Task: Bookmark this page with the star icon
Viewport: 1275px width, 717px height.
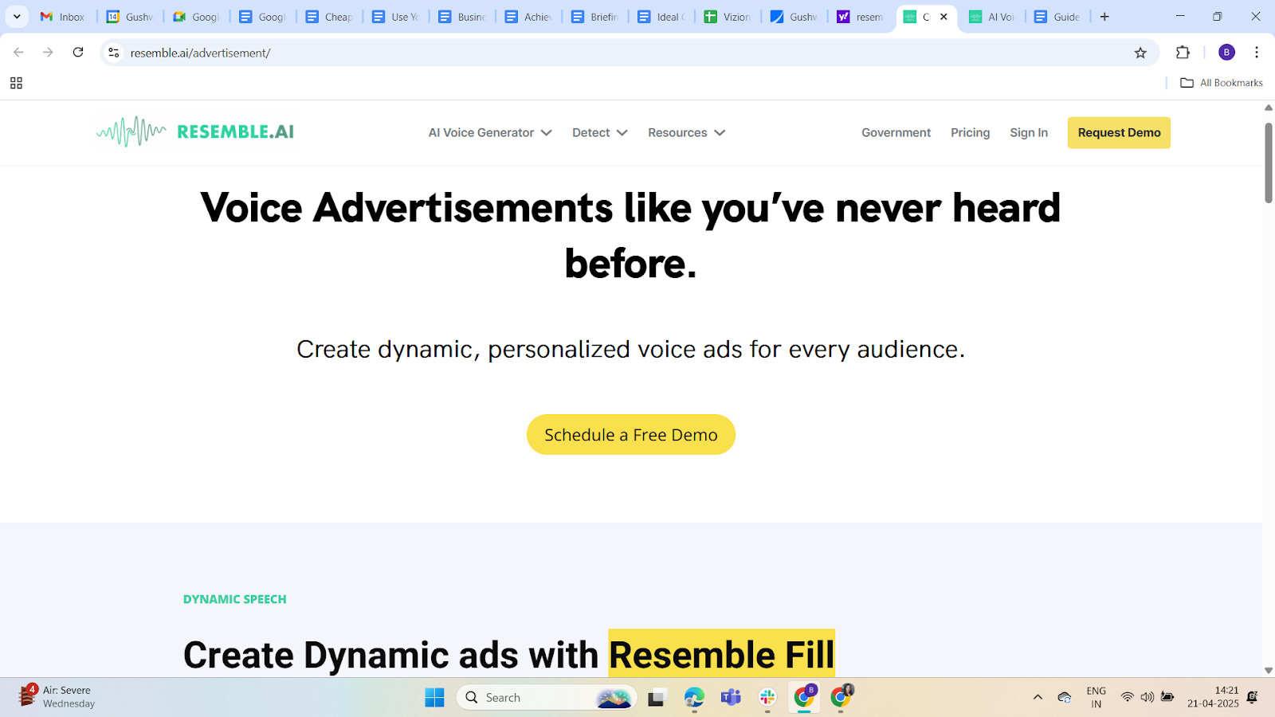Action: pos(1140,53)
